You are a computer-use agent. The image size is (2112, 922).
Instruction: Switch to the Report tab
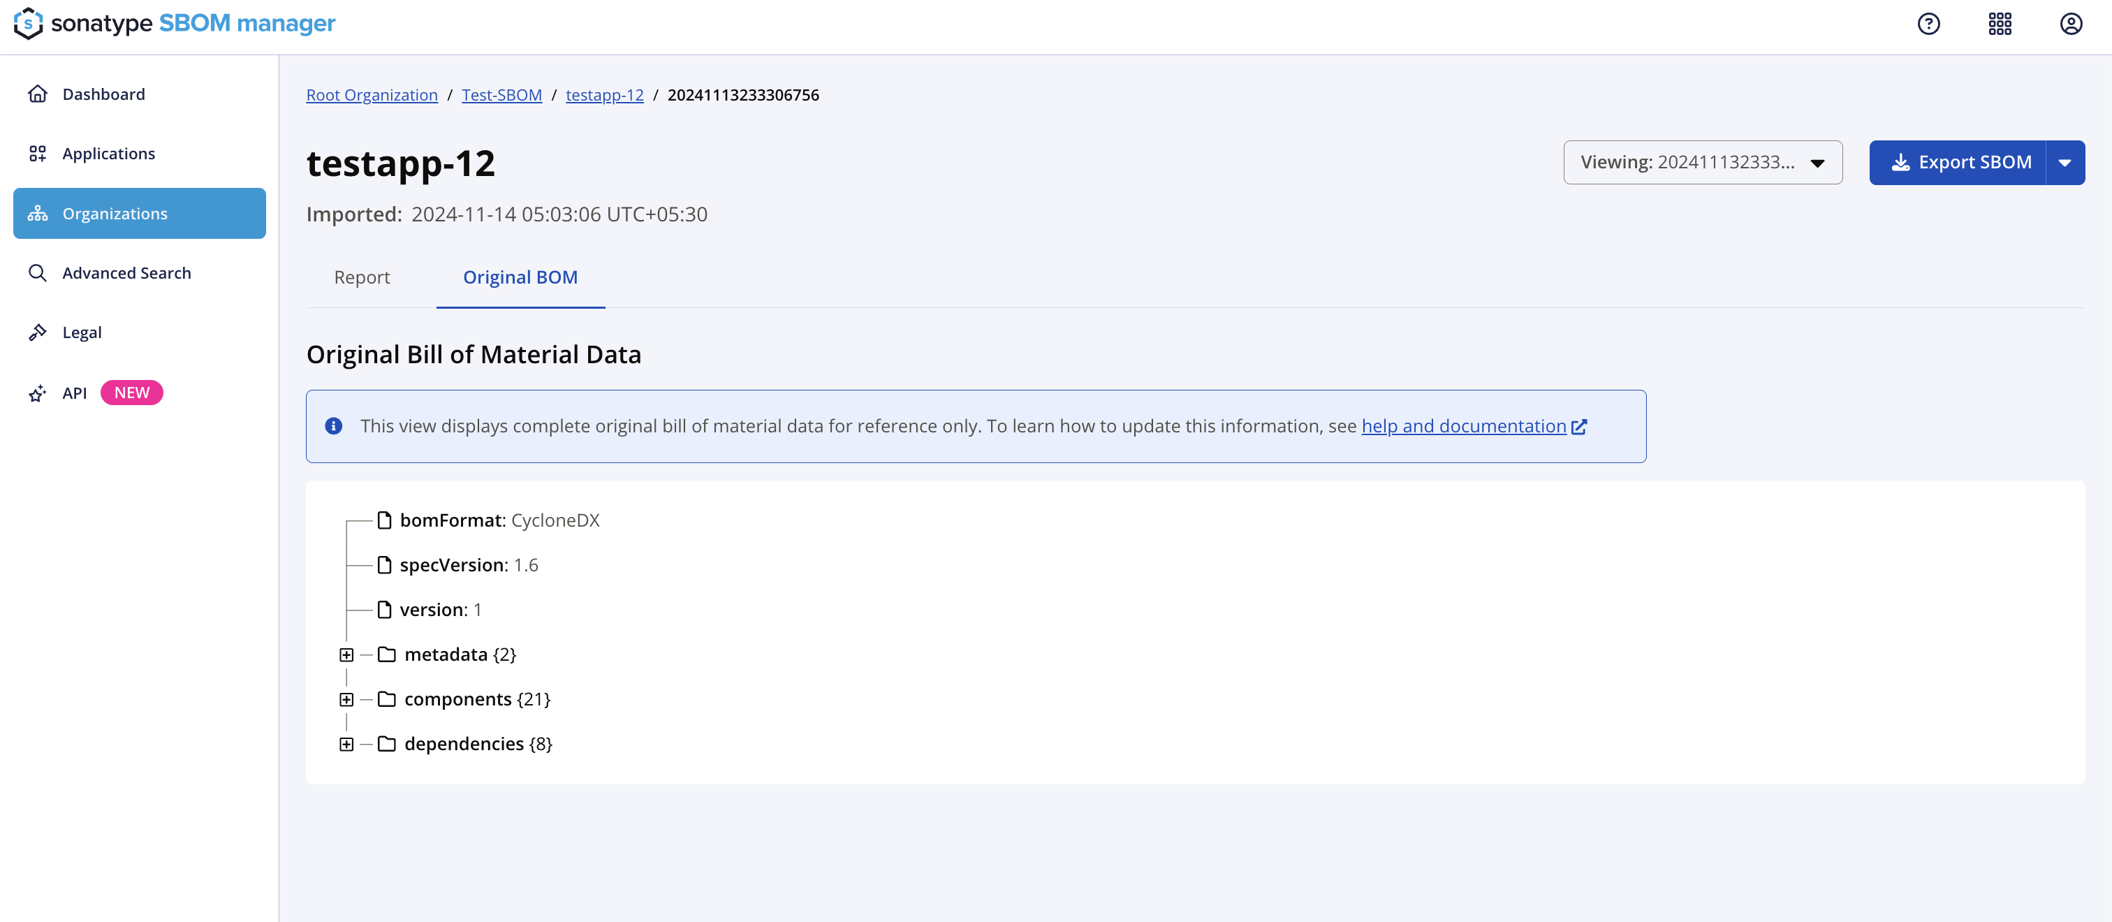point(362,277)
